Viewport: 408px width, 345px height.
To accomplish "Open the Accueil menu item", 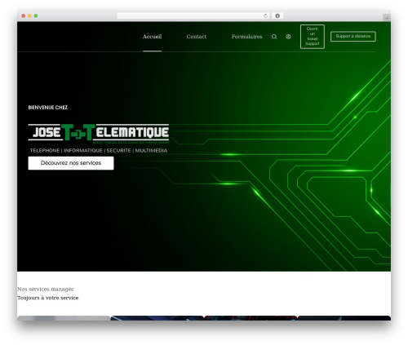I will pos(152,37).
